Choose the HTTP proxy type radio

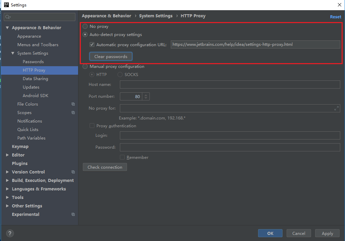pos(92,75)
